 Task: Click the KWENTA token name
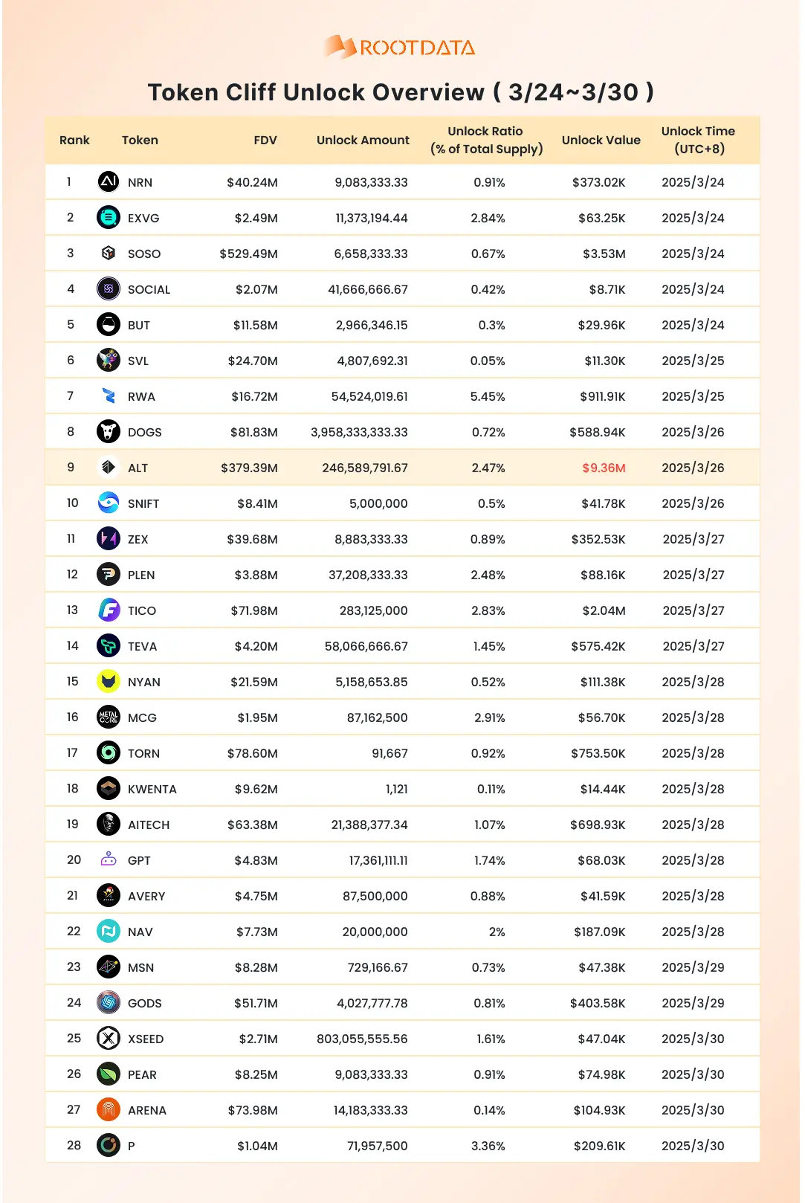click(x=152, y=789)
